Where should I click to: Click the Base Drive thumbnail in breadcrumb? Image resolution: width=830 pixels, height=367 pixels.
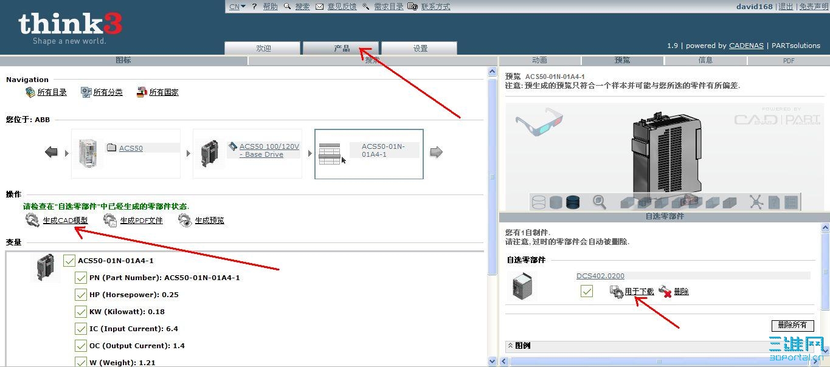tap(210, 154)
